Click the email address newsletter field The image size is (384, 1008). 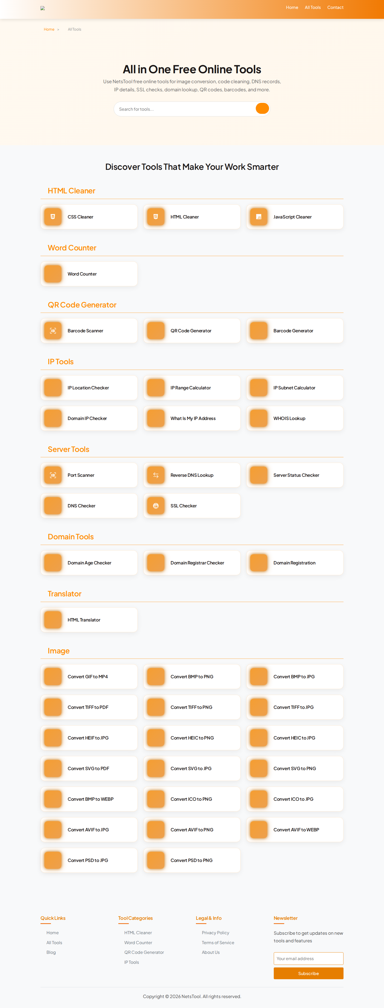[x=308, y=958]
